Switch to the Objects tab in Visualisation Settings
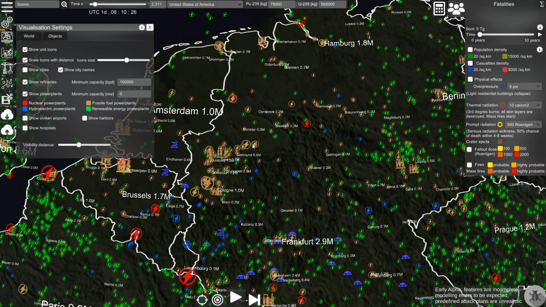The height and width of the screenshot is (307, 546). (x=55, y=36)
